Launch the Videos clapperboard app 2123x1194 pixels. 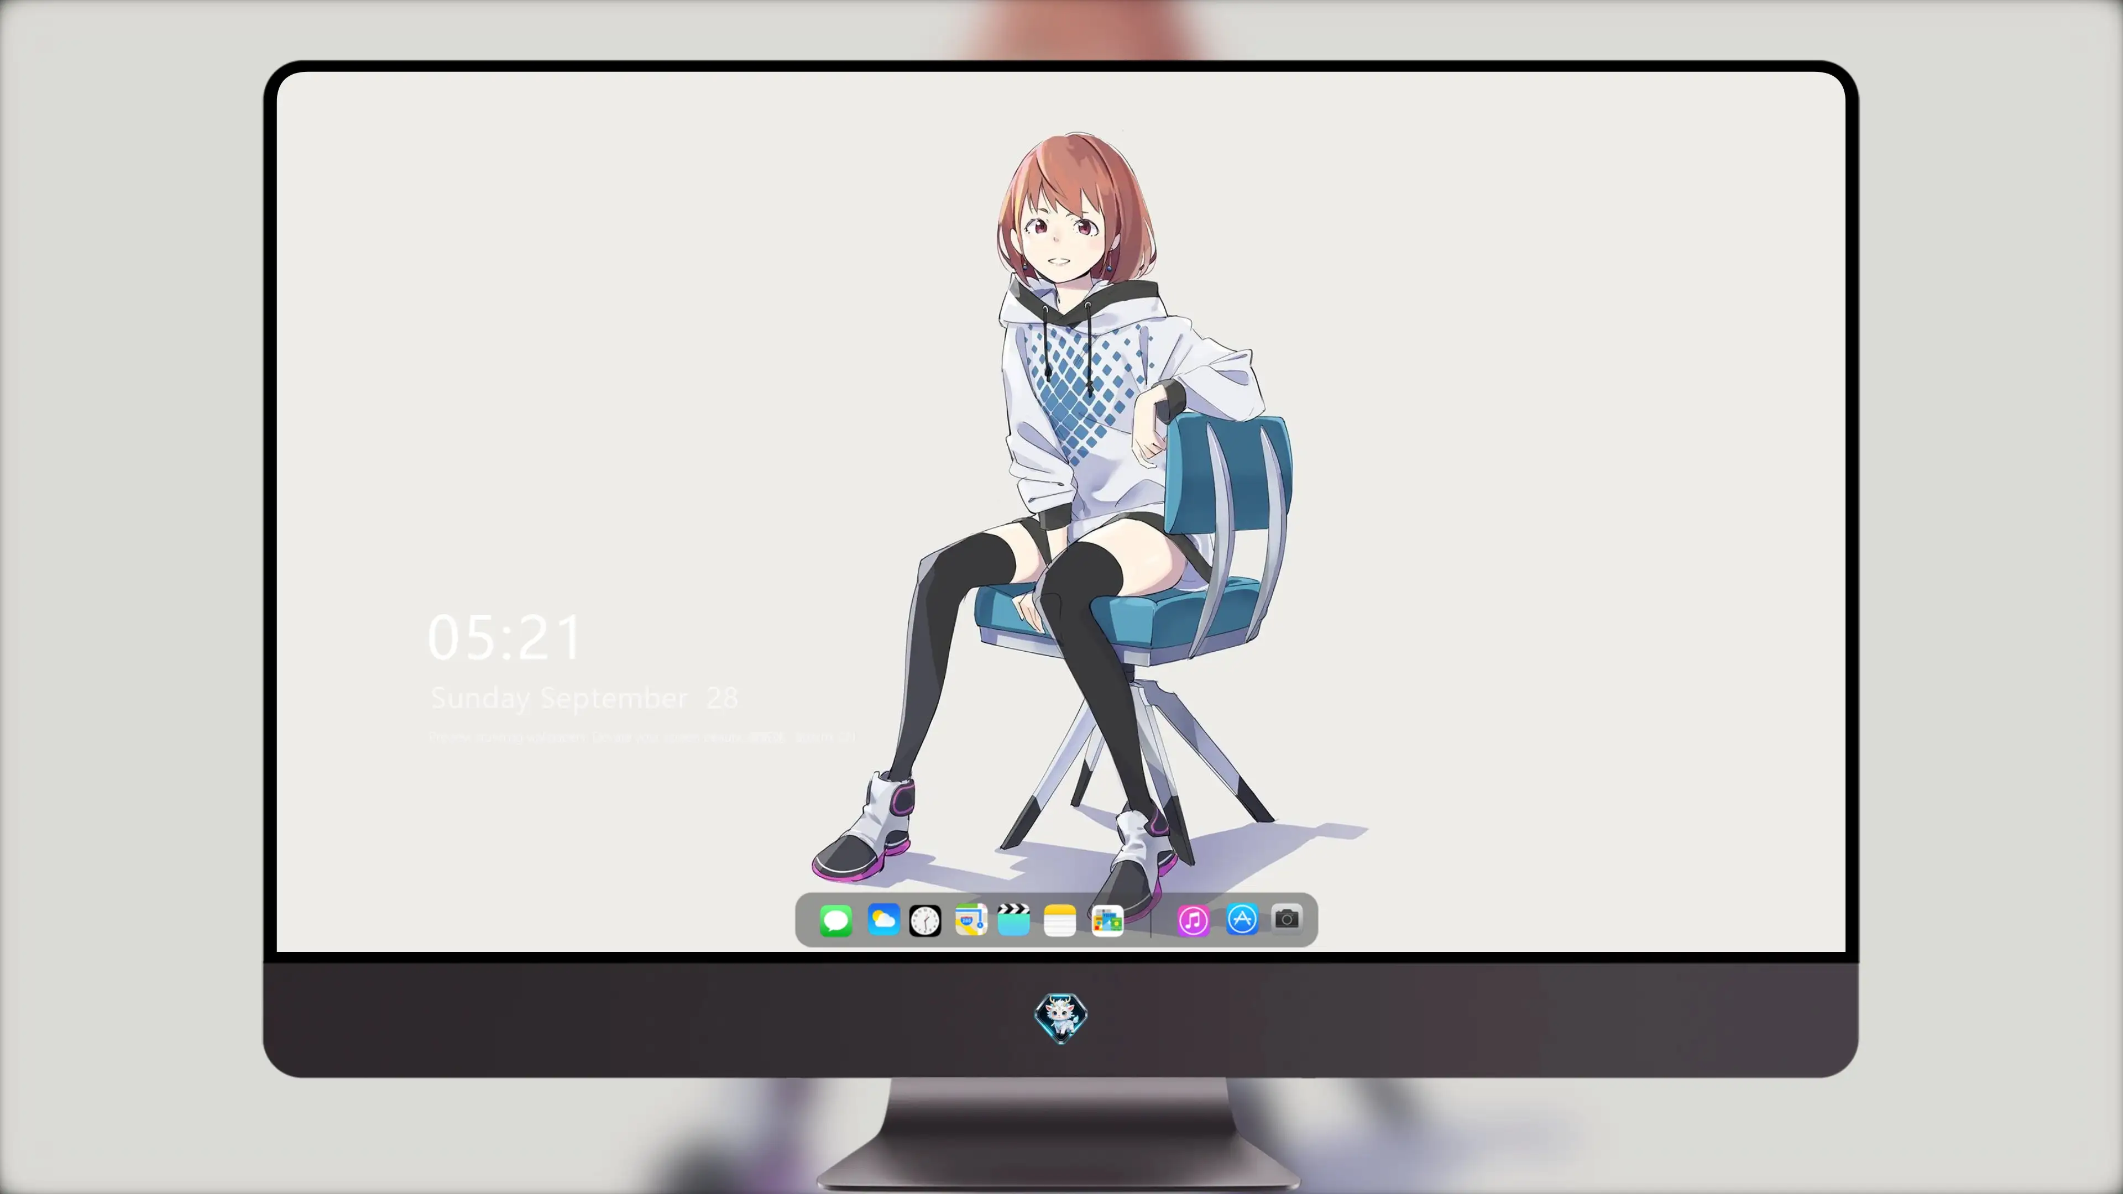click(x=1014, y=920)
